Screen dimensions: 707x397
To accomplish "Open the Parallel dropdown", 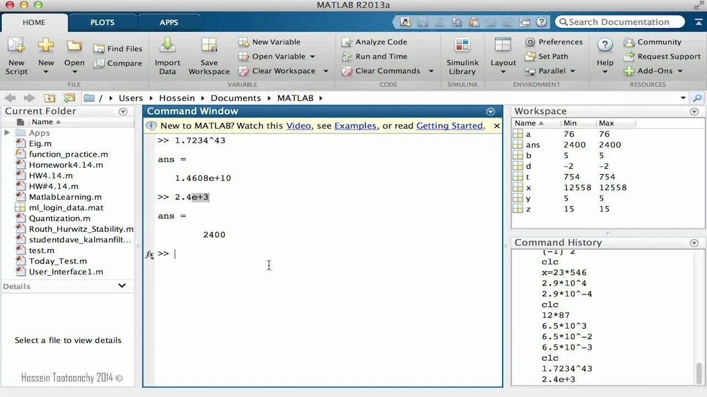I will 573,71.
